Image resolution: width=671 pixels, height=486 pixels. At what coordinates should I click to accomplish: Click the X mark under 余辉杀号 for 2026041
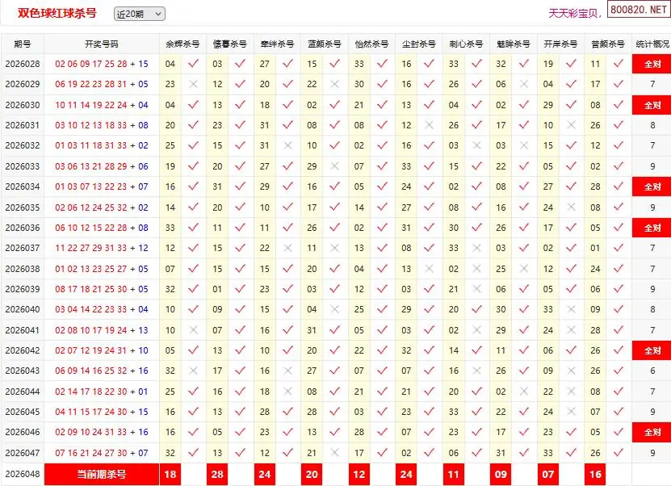(x=193, y=330)
